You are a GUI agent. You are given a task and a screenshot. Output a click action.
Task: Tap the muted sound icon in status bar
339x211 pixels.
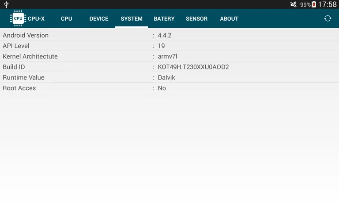(x=294, y=4)
